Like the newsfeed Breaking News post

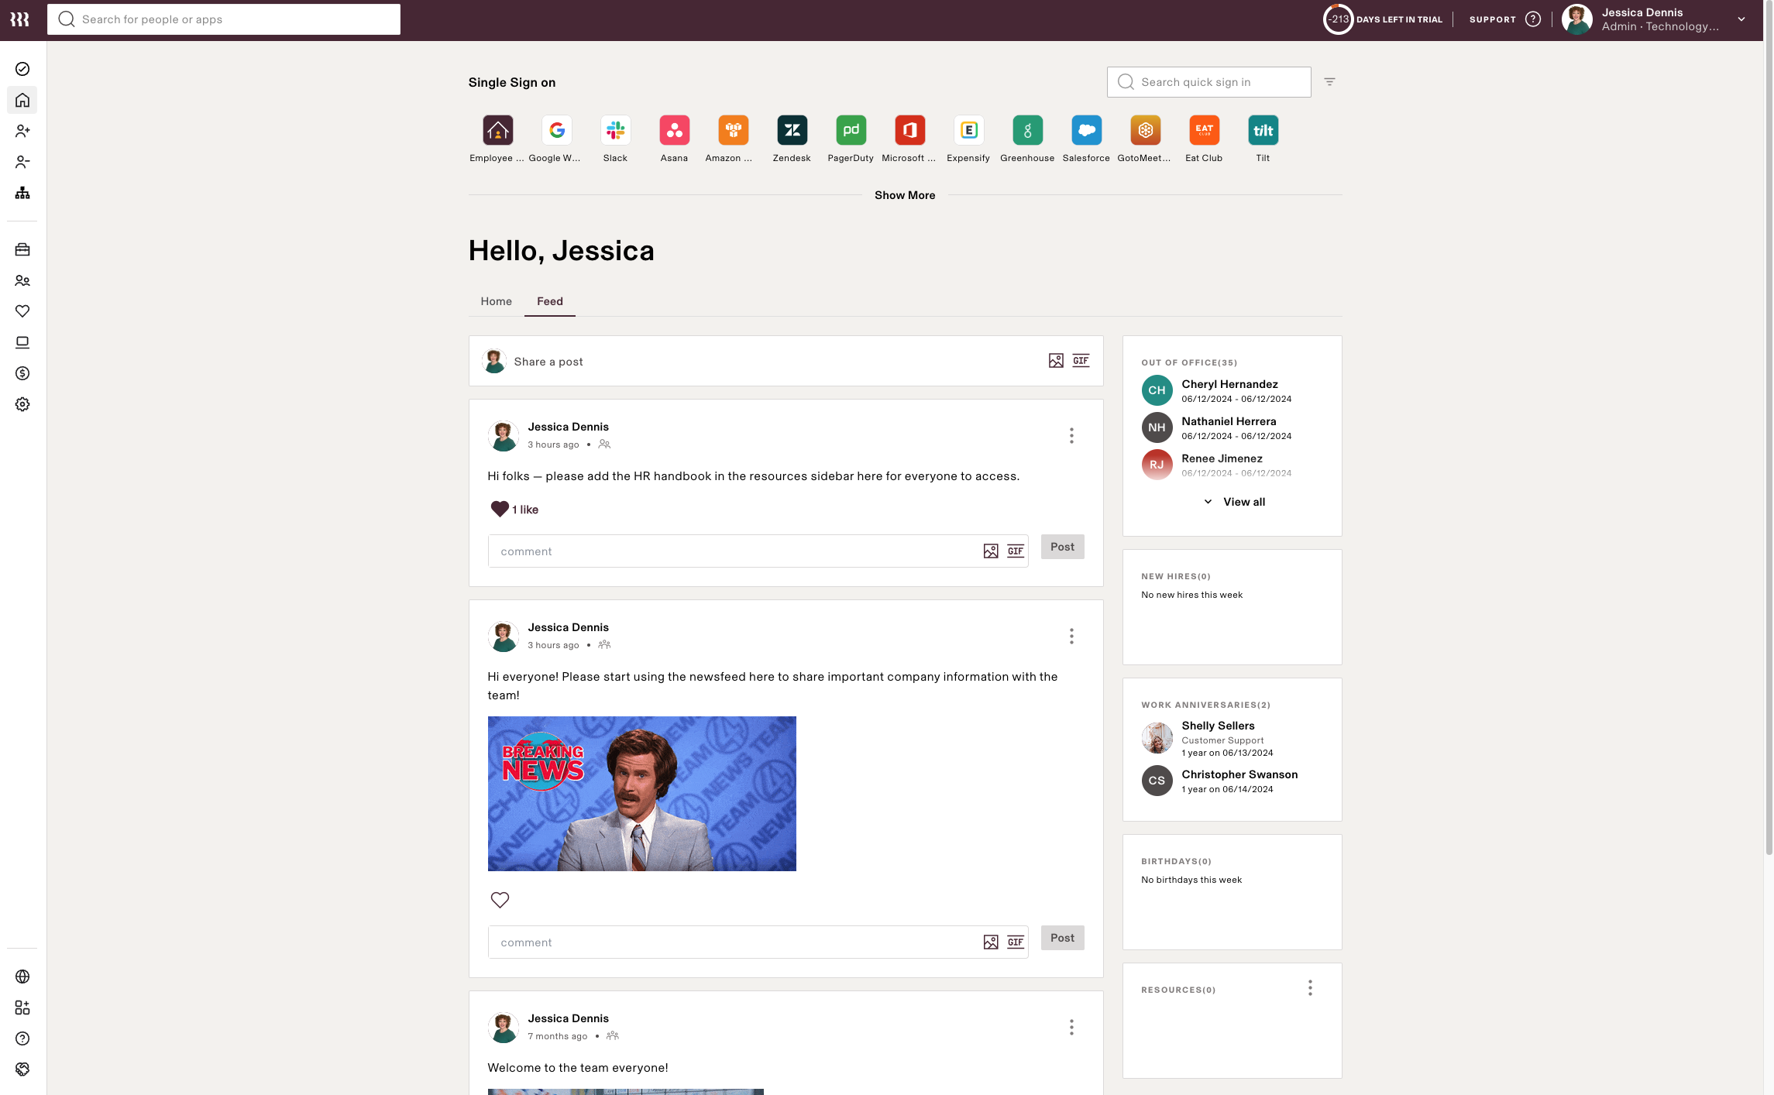[500, 900]
